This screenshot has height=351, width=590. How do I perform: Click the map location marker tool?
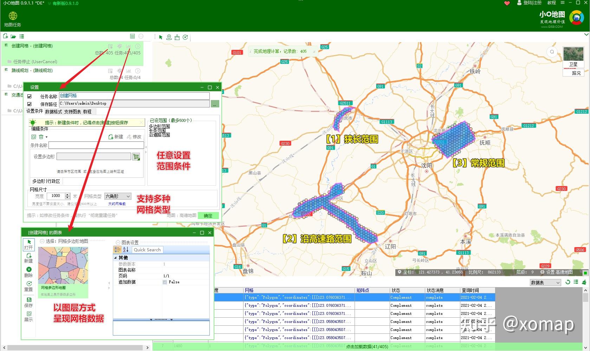(x=169, y=37)
